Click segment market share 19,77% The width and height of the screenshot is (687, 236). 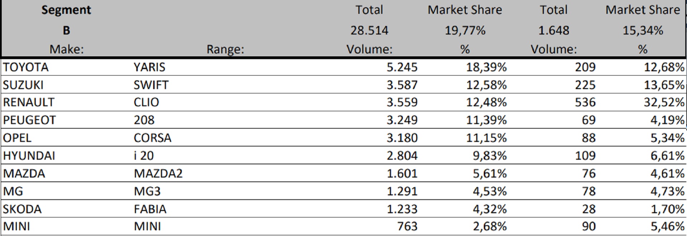point(465,30)
